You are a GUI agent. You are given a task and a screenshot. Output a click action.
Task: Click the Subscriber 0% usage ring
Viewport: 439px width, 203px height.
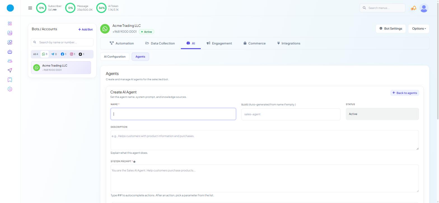coord(41,8)
